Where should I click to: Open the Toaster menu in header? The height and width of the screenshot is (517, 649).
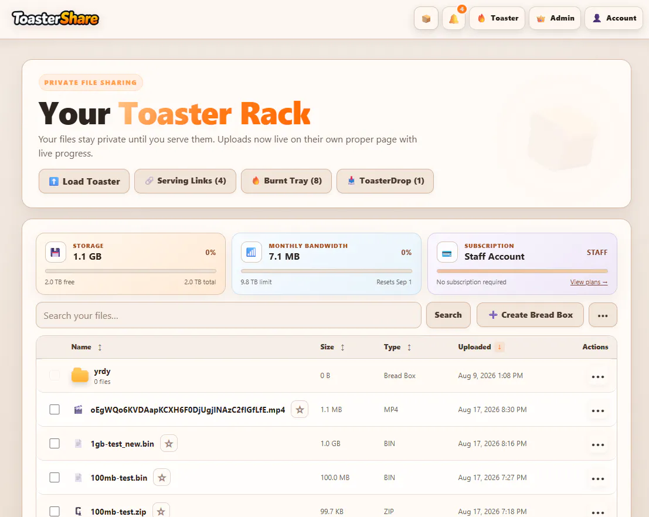497,18
